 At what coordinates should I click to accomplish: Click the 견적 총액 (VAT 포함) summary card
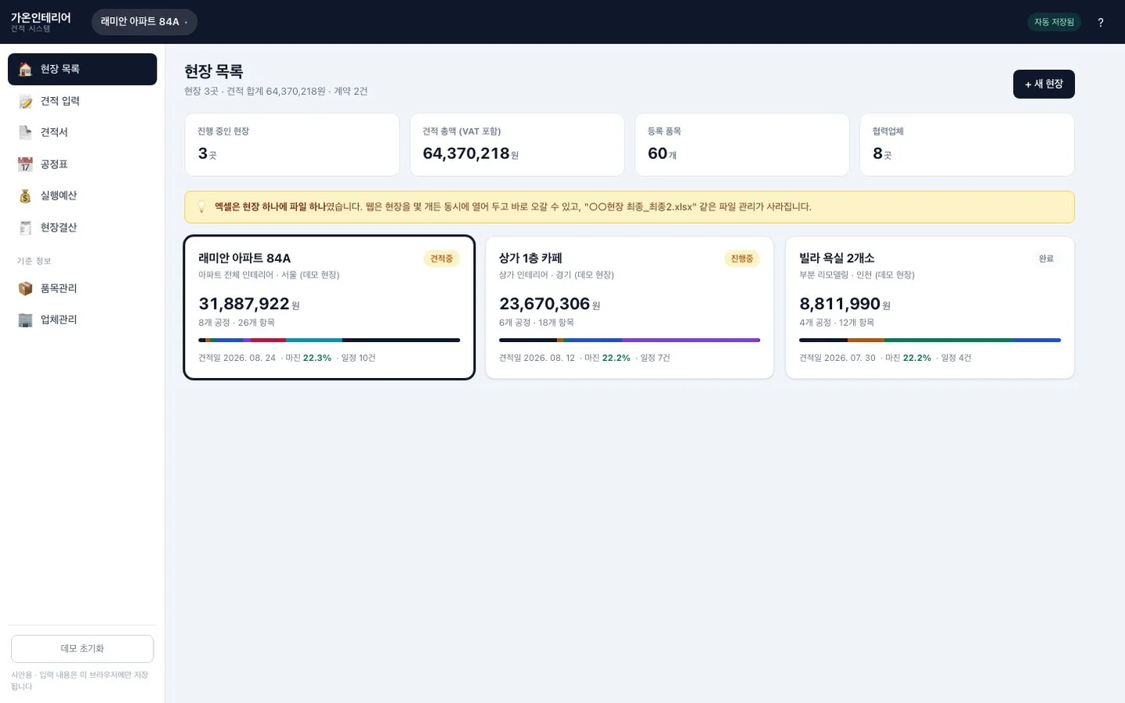coord(517,145)
